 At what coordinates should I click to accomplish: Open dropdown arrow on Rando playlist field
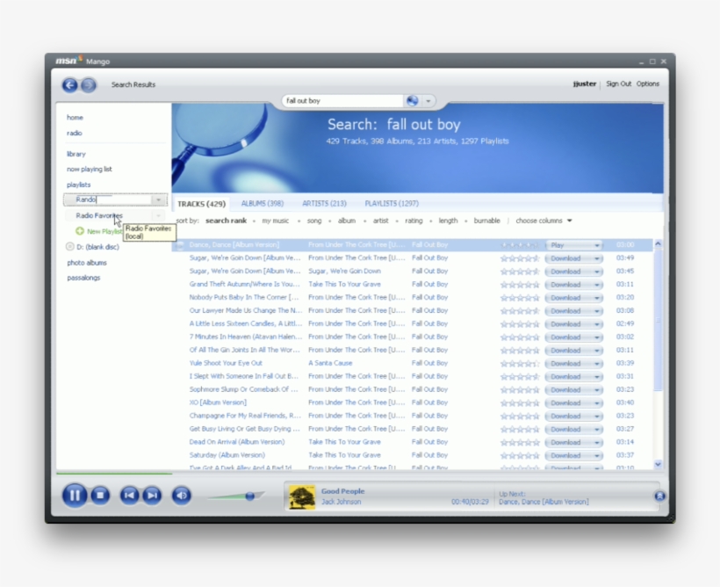click(x=158, y=200)
